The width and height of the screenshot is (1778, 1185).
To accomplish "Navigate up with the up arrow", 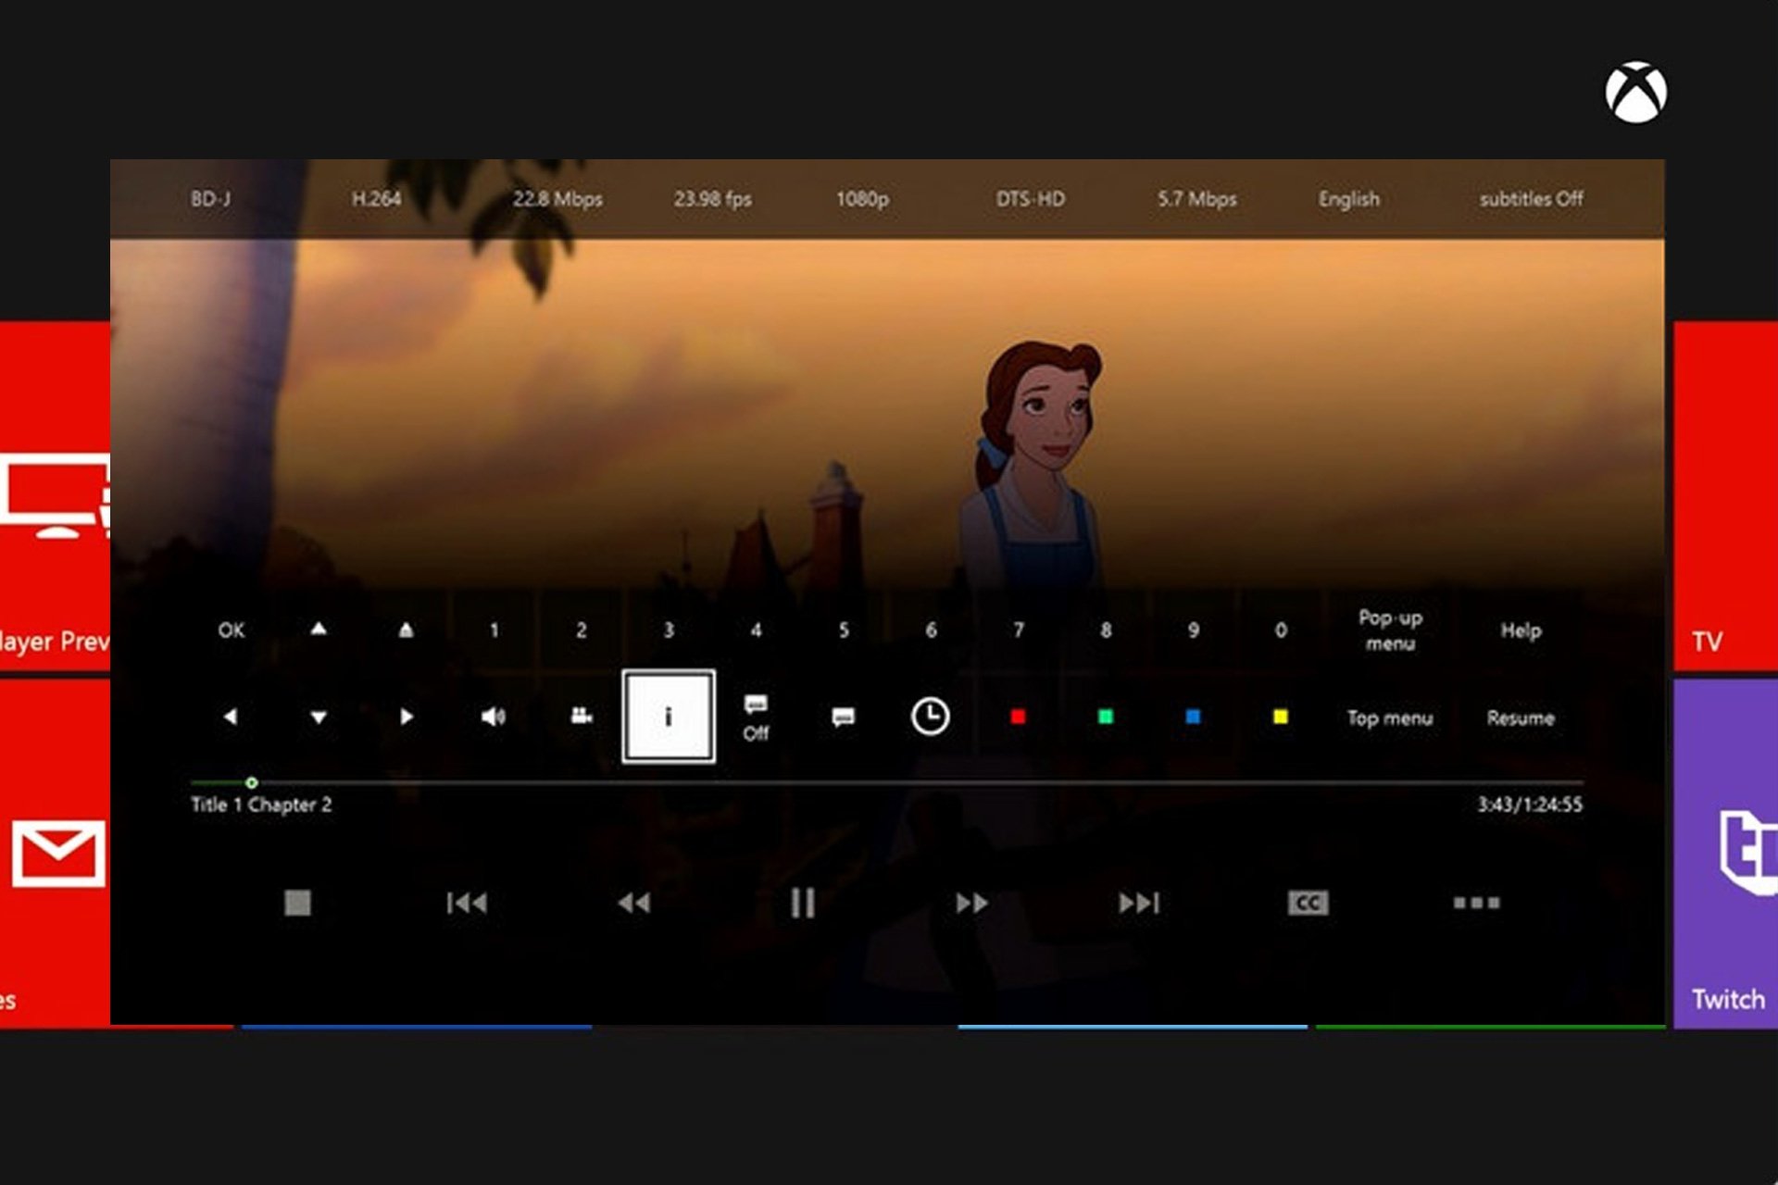I will (x=319, y=630).
